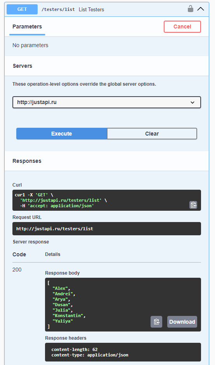Click "Yuliya" in the response body

pos(62,321)
